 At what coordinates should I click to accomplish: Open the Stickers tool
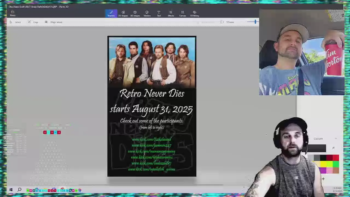click(147, 13)
